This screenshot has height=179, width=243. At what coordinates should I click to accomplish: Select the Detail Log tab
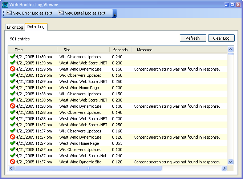click(36, 27)
